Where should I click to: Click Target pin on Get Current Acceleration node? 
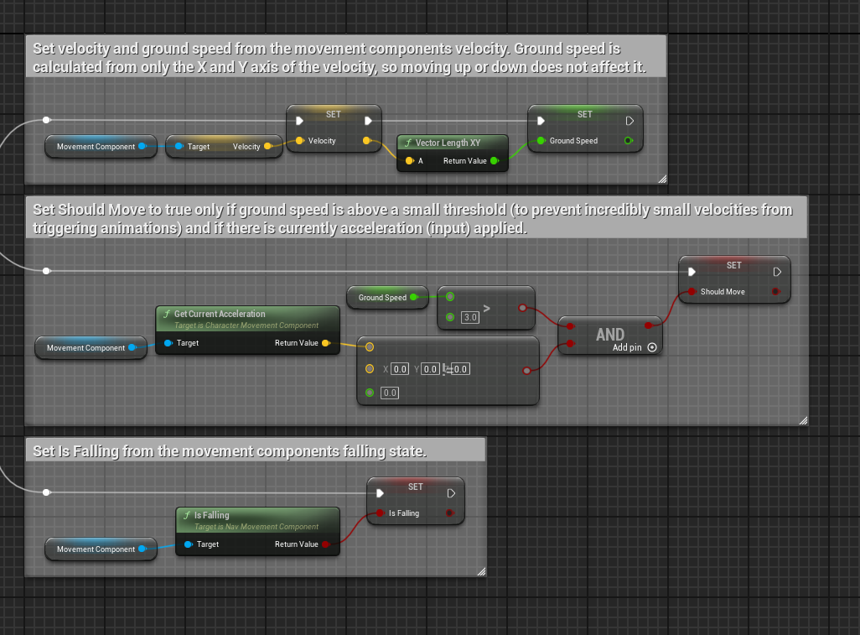point(168,343)
